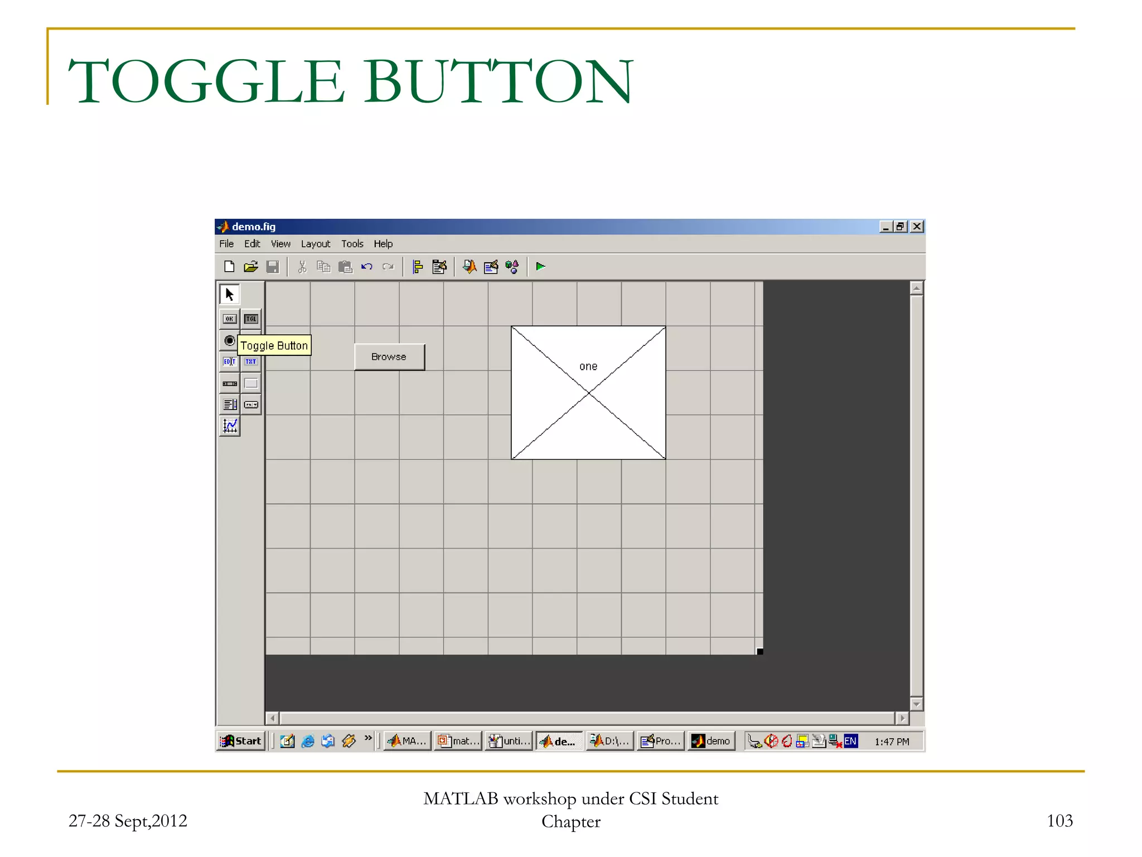Screen dimensions: 1142x857
Task: Select the Slider component tool
Action: (229, 383)
